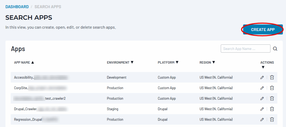
Task: Click trash icon in CorpSite row
Action: 272,88
